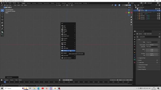
Task: Choose Light in the Add menu
Action: [x=68, y=46]
